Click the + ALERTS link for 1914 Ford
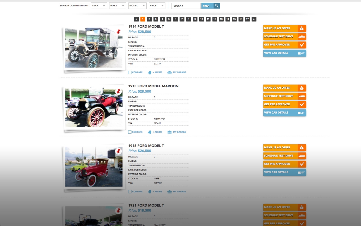This screenshot has height=226, width=361. (157, 73)
